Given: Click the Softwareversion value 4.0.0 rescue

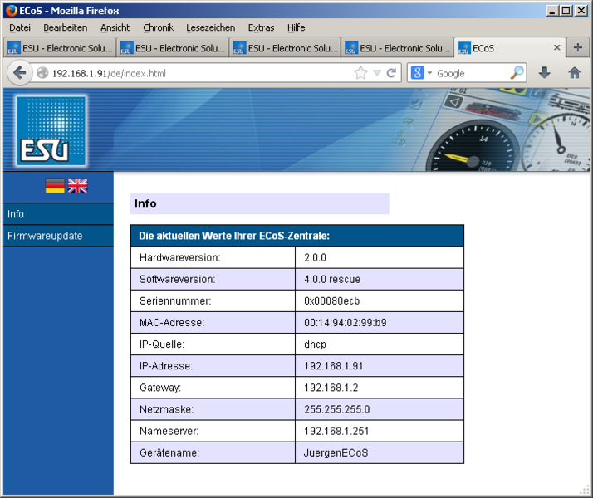Looking at the screenshot, I should [332, 279].
